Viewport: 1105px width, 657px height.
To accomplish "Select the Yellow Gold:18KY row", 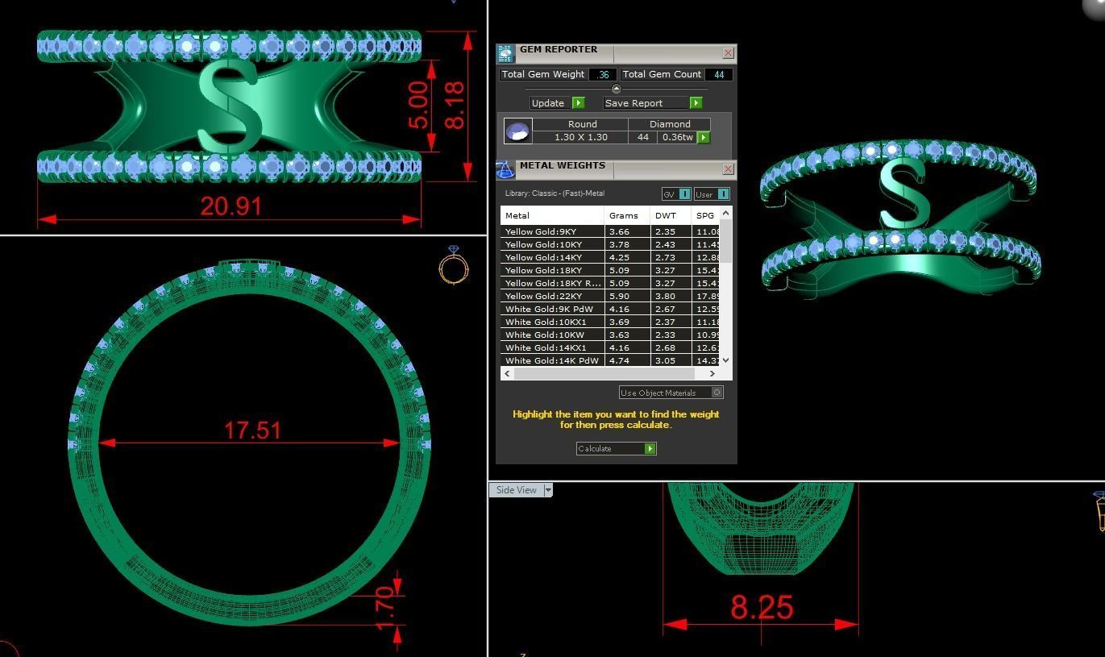I will click(610, 270).
